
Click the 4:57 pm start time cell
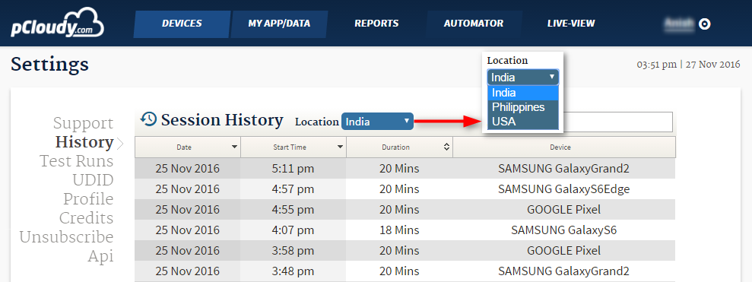pyautogui.click(x=293, y=189)
